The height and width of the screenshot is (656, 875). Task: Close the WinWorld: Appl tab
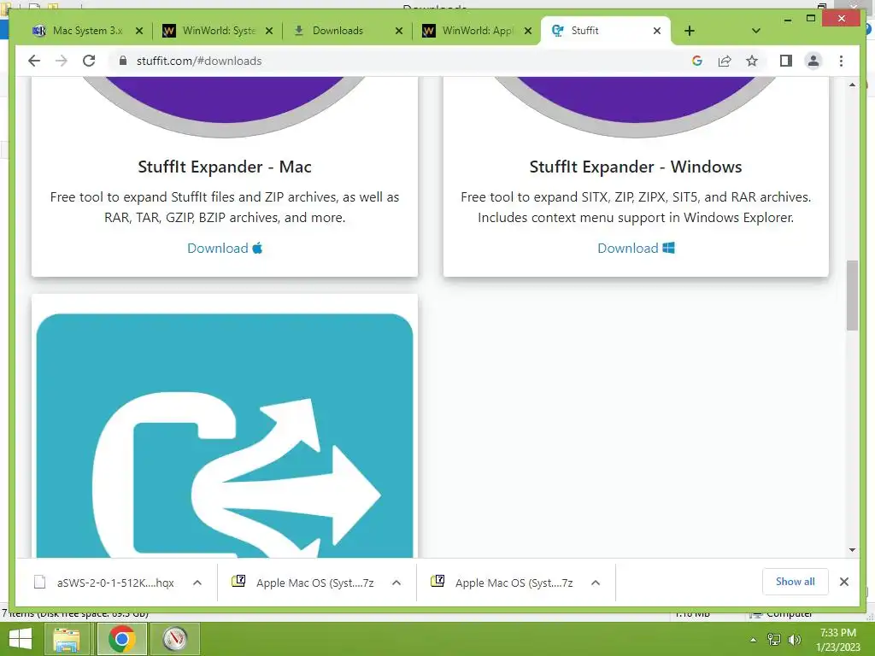(x=528, y=31)
